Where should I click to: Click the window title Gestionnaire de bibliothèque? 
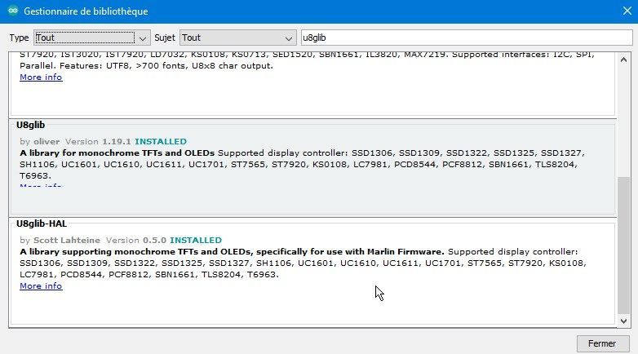click(x=86, y=11)
